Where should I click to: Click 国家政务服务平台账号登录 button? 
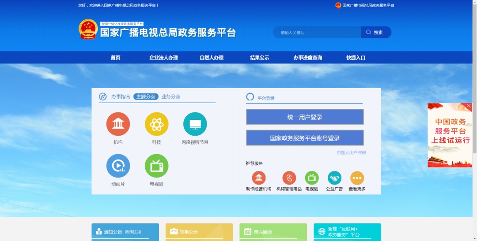tap(305, 138)
